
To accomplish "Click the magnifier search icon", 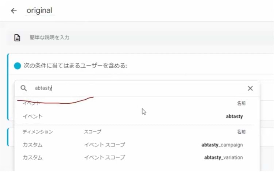I will [x=24, y=88].
